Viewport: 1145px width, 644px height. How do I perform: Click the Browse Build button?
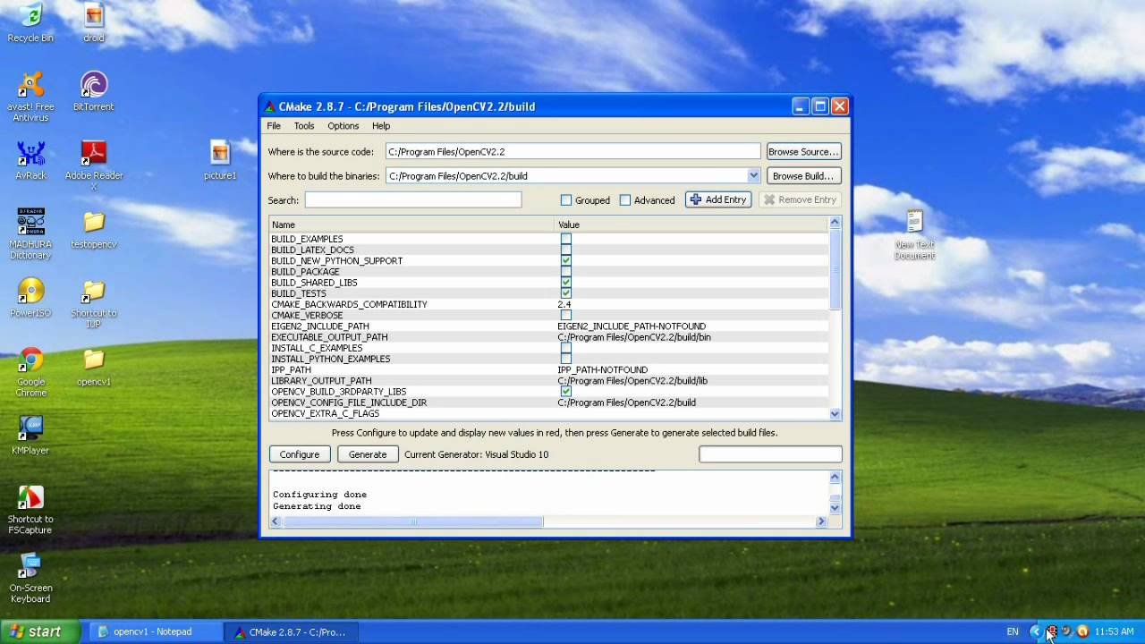coord(803,176)
